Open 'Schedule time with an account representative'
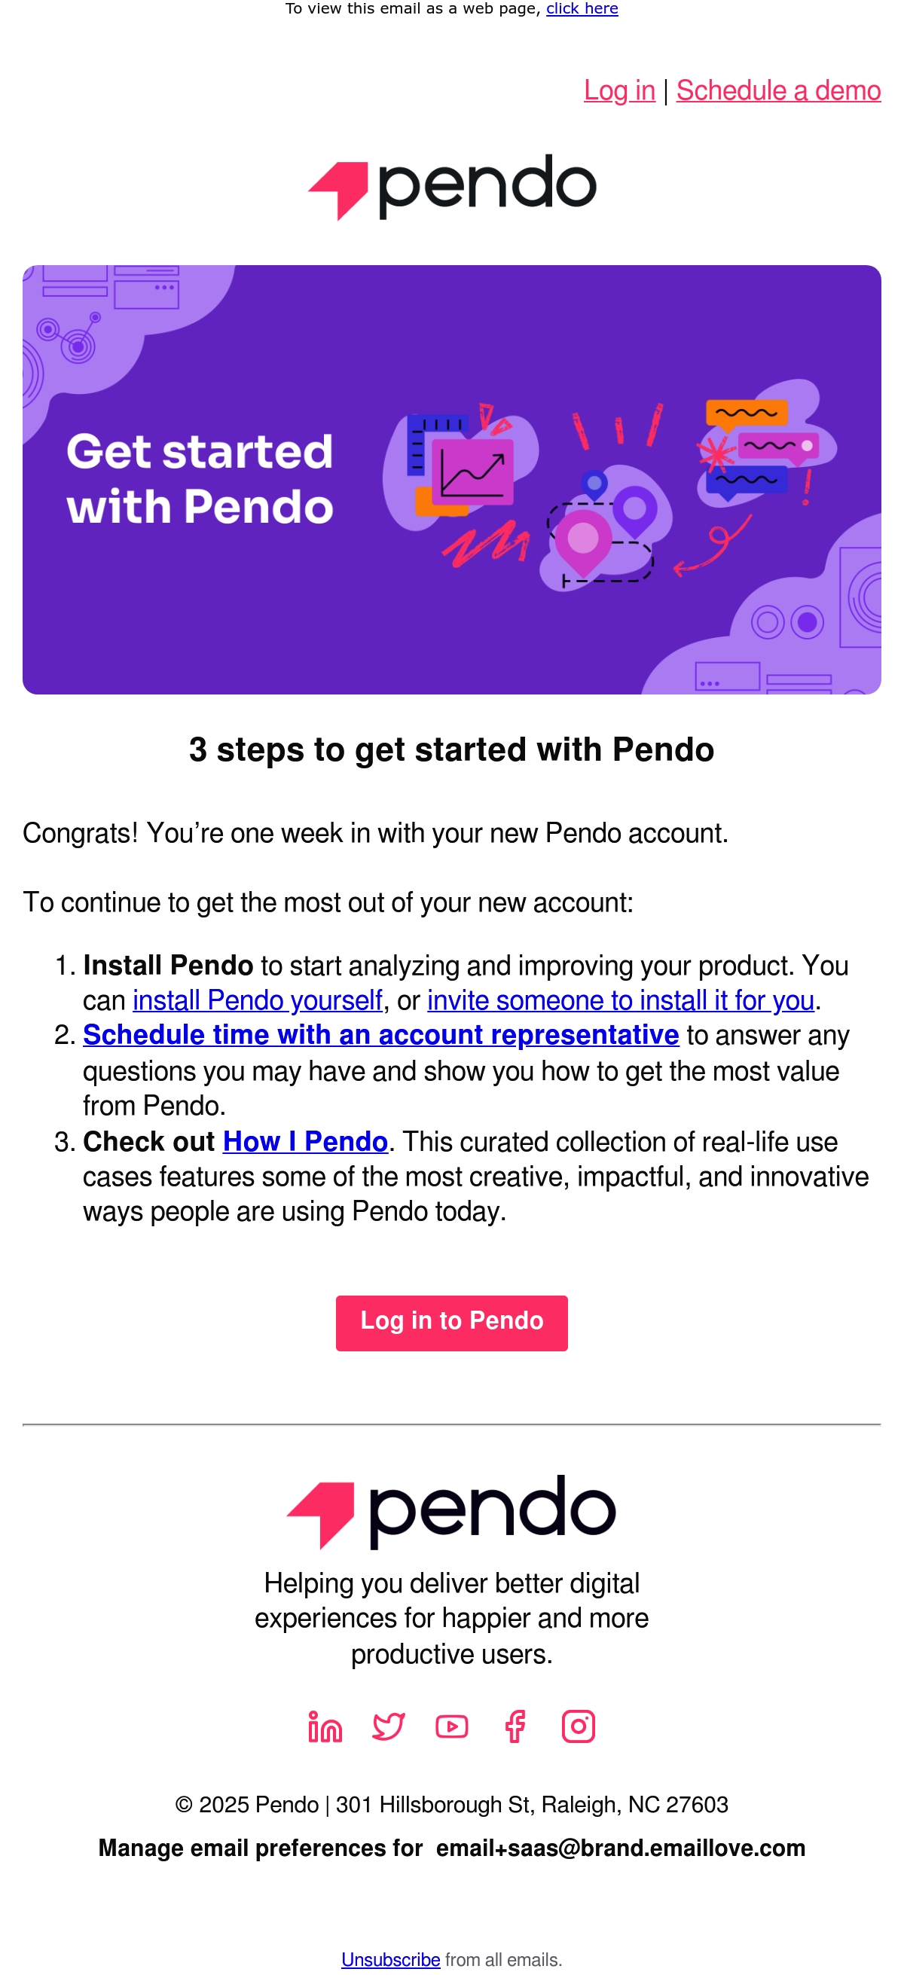The image size is (904, 1975). (381, 1034)
